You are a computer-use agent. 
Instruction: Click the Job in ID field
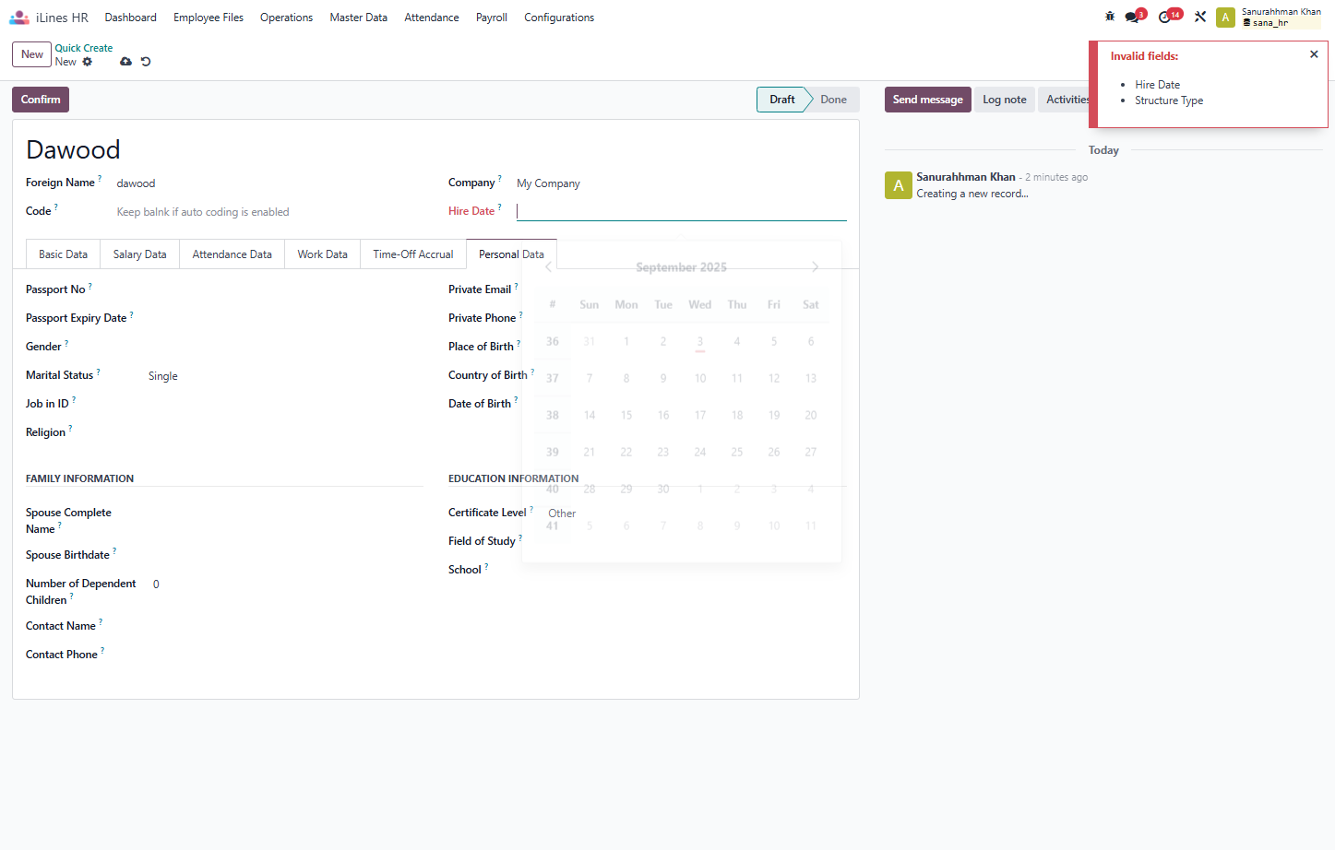click(x=285, y=405)
